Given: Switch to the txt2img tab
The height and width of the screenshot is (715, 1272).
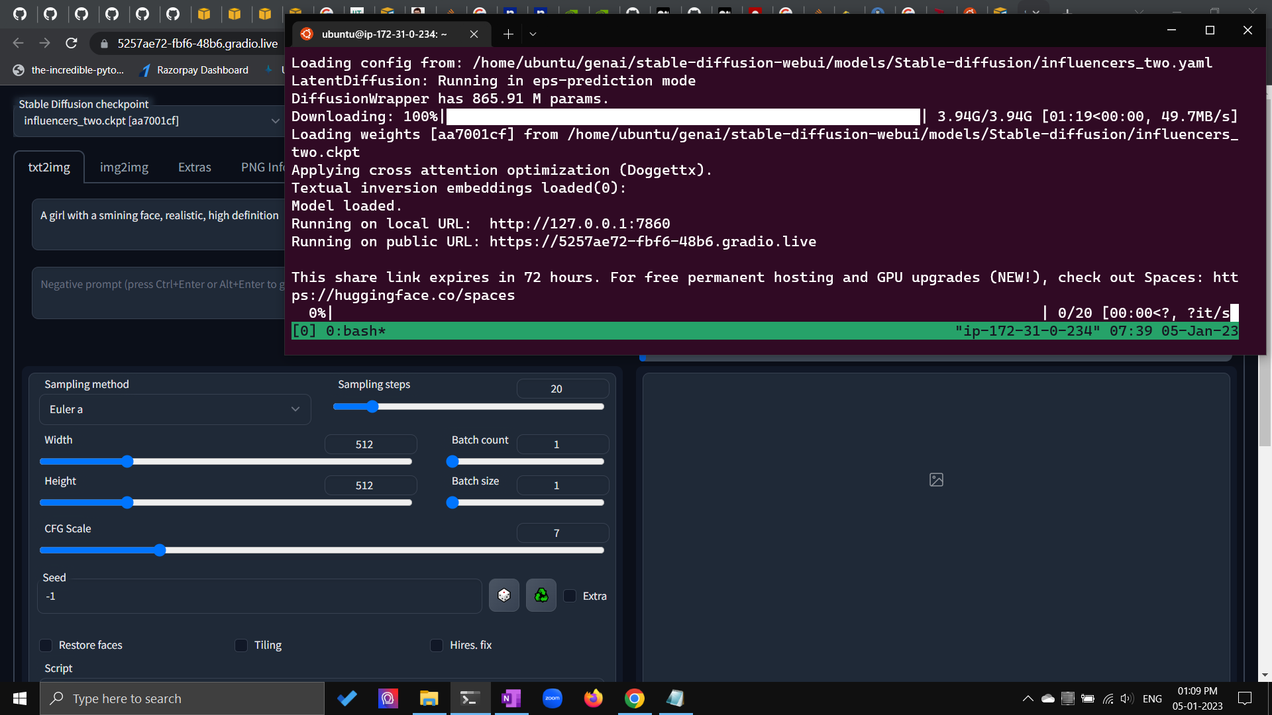Looking at the screenshot, I should [x=49, y=167].
